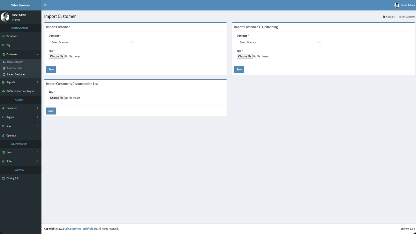The width and height of the screenshot is (416, 234).
Task: Expand the Area menu chevron
Action: pos(37,126)
